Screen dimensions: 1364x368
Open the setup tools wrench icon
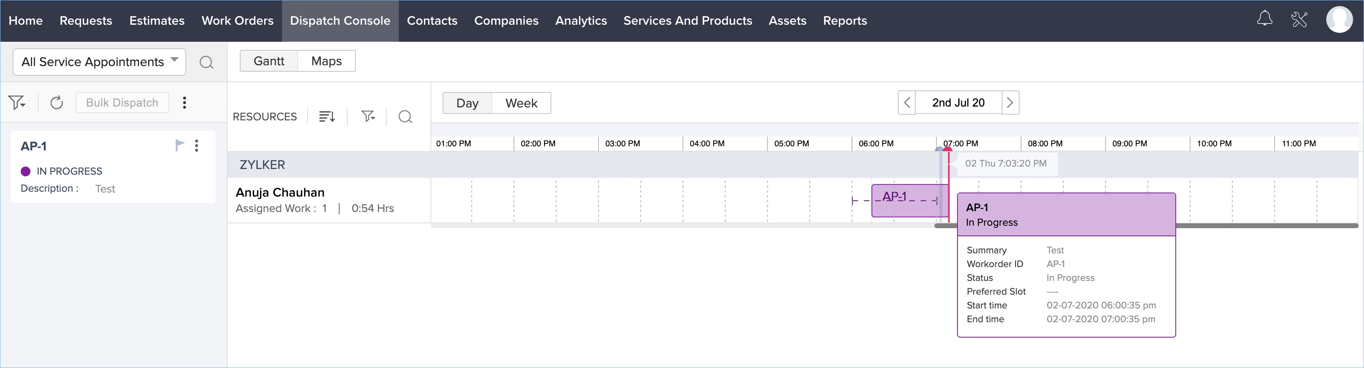tap(1299, 19)
